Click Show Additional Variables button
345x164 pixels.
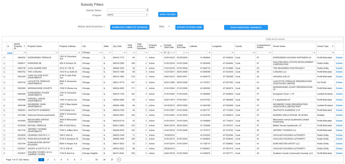click(246, 28)
